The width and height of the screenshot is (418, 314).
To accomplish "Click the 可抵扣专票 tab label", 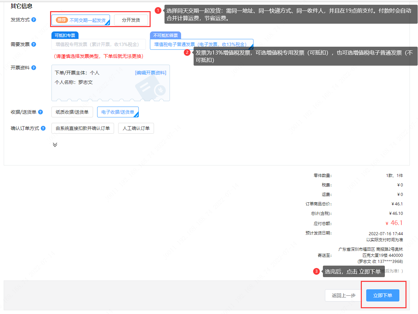I will pos(65,35).
